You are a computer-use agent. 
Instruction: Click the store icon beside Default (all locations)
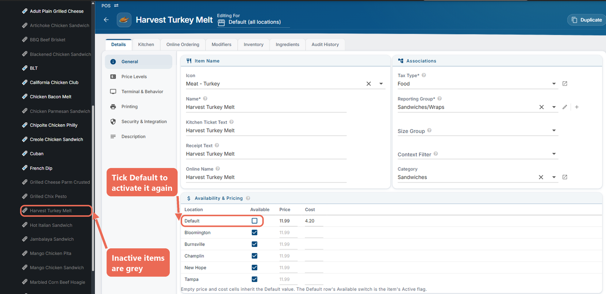pos(221,22)
